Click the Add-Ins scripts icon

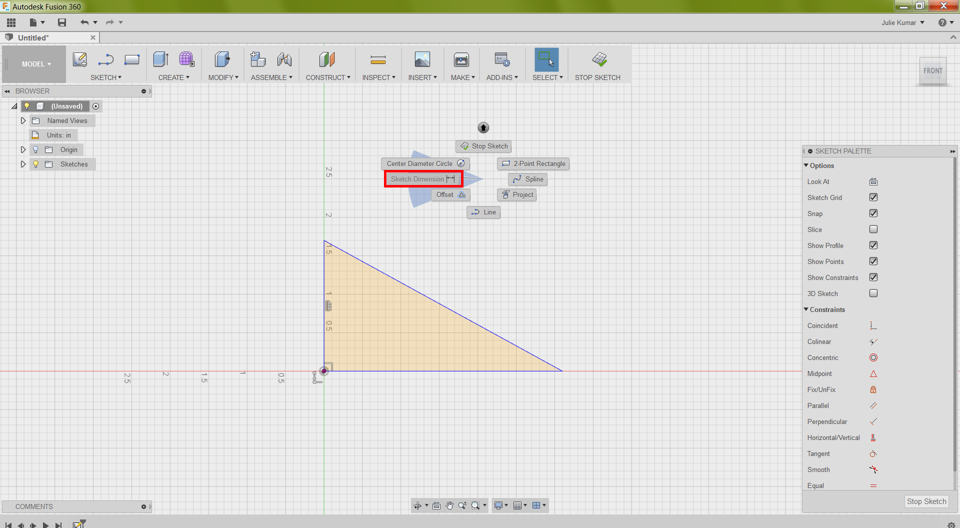pyautogui.click(x=502, y=59)
